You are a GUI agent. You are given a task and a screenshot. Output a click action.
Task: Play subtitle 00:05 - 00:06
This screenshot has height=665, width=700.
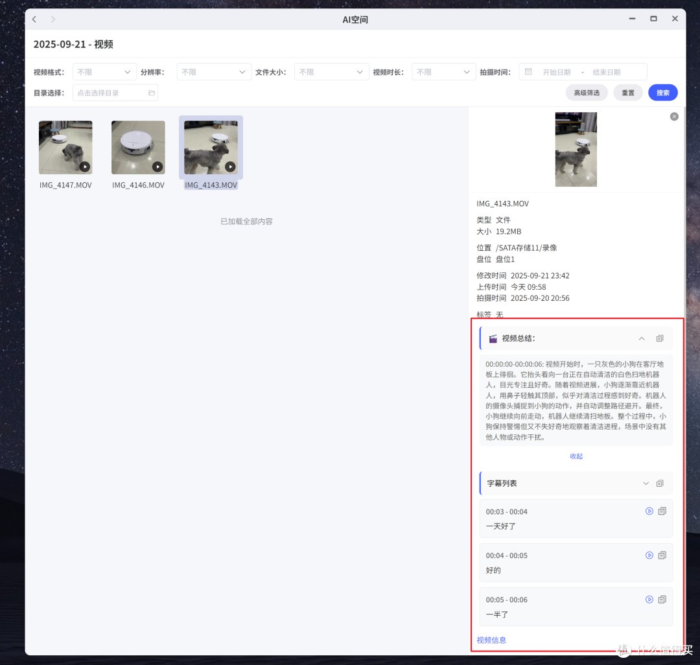tap(649, 600)
